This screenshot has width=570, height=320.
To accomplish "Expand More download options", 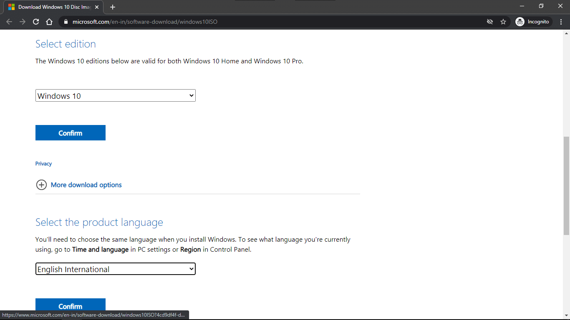I will click(86, 185).
